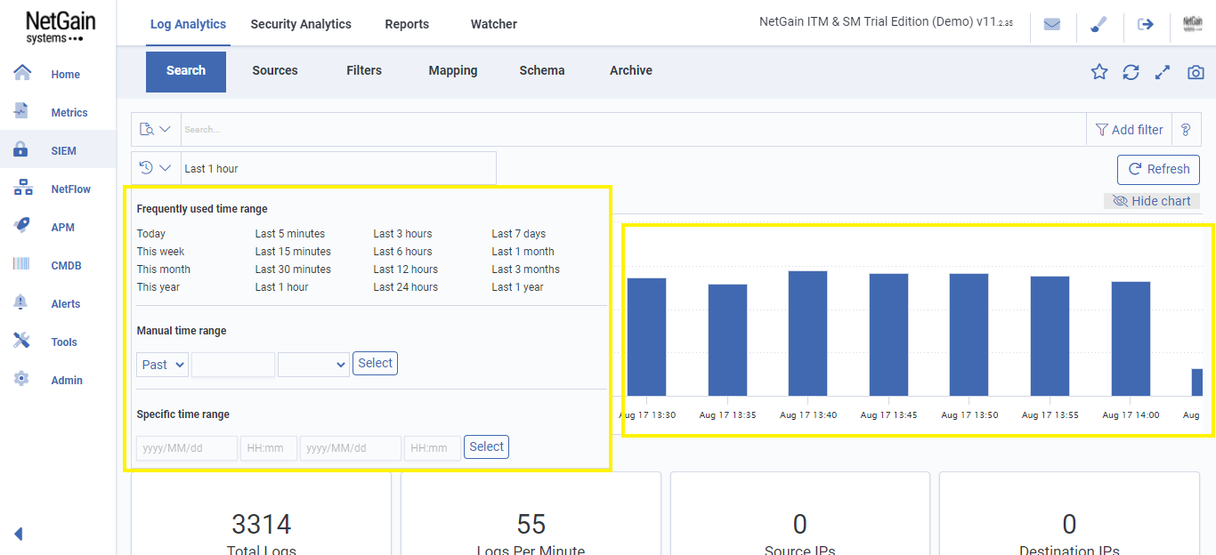Image resolution: width=1216 pixels, height=555 pixels.
Task: Choose Last 5 minutes range
Action: [290, 234]
